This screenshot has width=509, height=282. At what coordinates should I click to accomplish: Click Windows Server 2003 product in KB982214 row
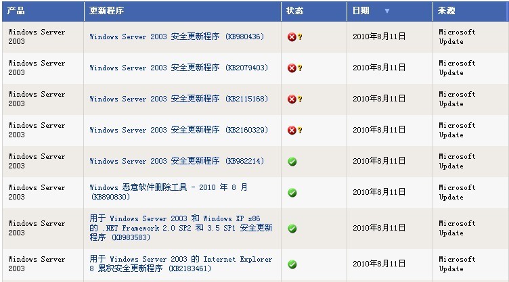[x=37, y=161]
